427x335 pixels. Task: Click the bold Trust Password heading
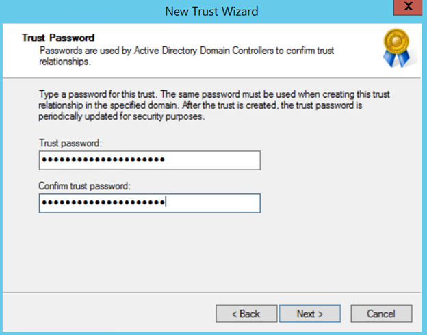58,38
